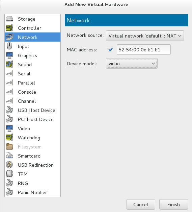192x212 pixels.
Task: Click the Graphics monitor icon
Action: 9,55
